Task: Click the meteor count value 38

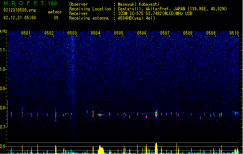Action: [56, 18]
